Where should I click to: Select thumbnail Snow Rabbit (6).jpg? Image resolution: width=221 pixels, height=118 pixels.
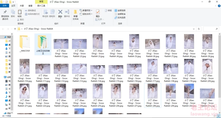coord(152,44)
